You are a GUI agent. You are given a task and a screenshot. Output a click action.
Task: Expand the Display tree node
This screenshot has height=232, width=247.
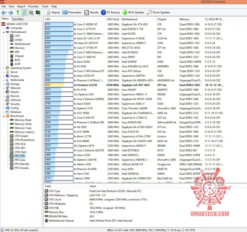(4, 76)
